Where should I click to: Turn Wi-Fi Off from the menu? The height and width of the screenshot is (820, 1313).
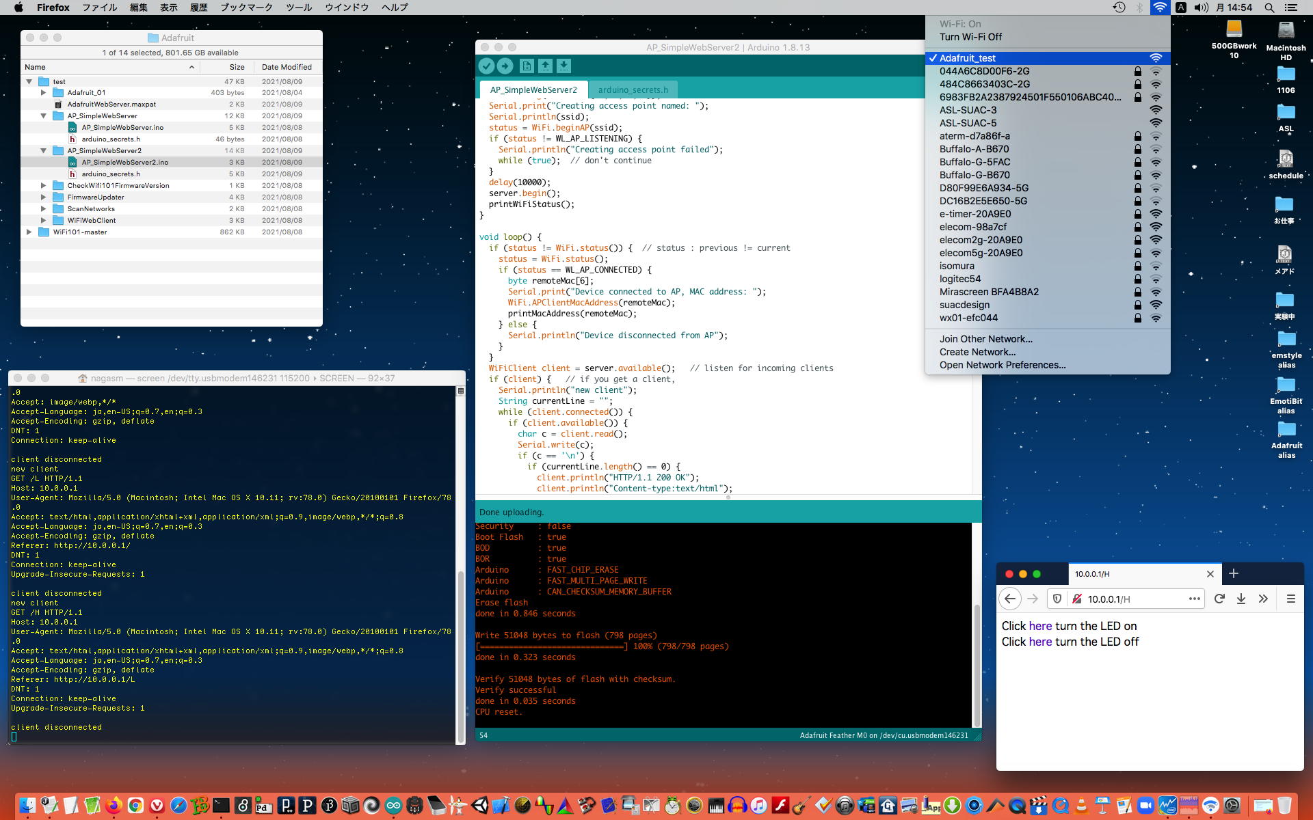click(x=970, y=37)
